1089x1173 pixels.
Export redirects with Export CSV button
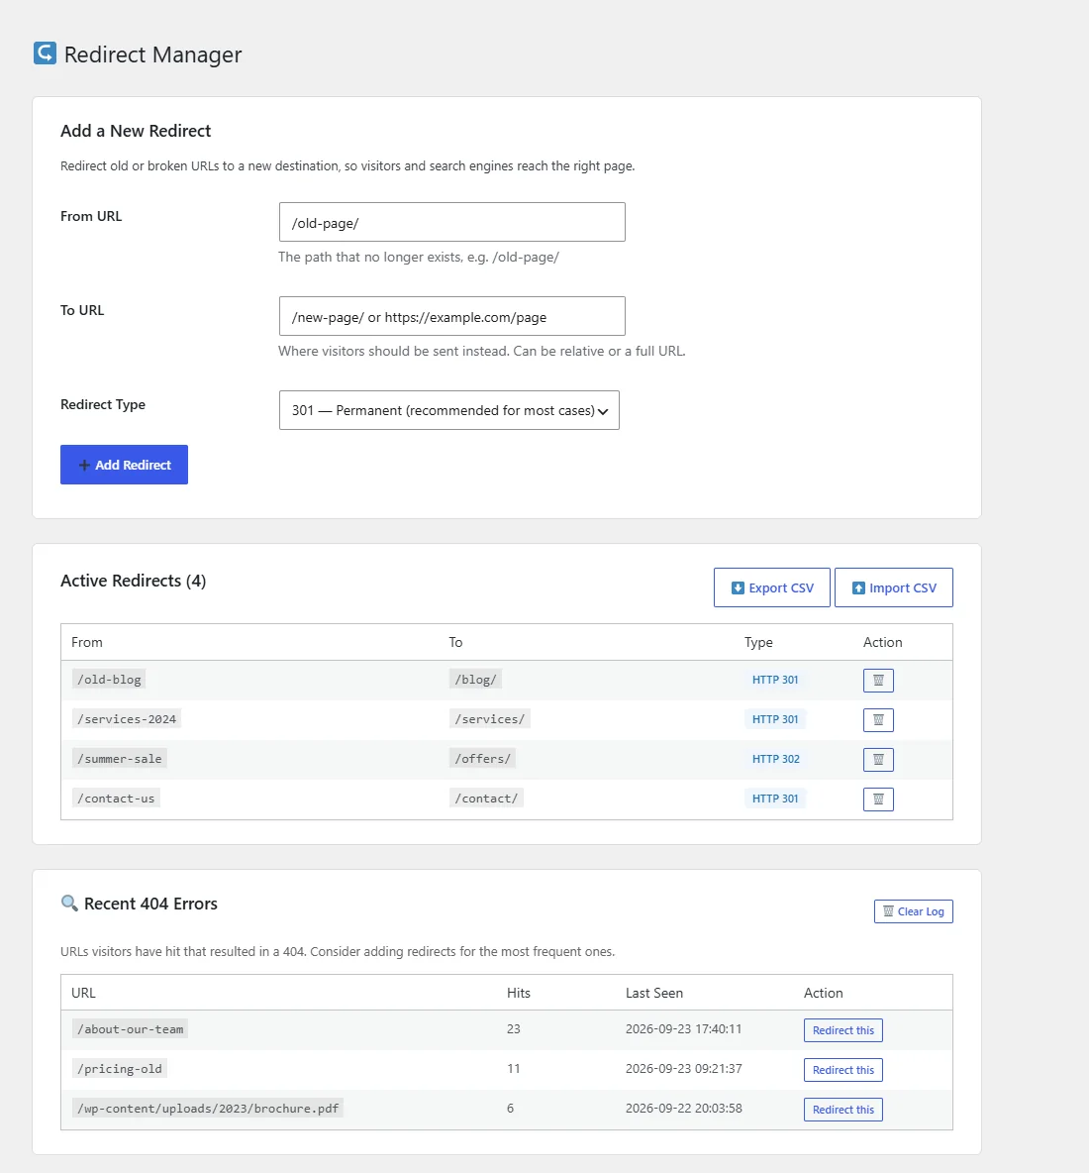[x=772, y=588]
